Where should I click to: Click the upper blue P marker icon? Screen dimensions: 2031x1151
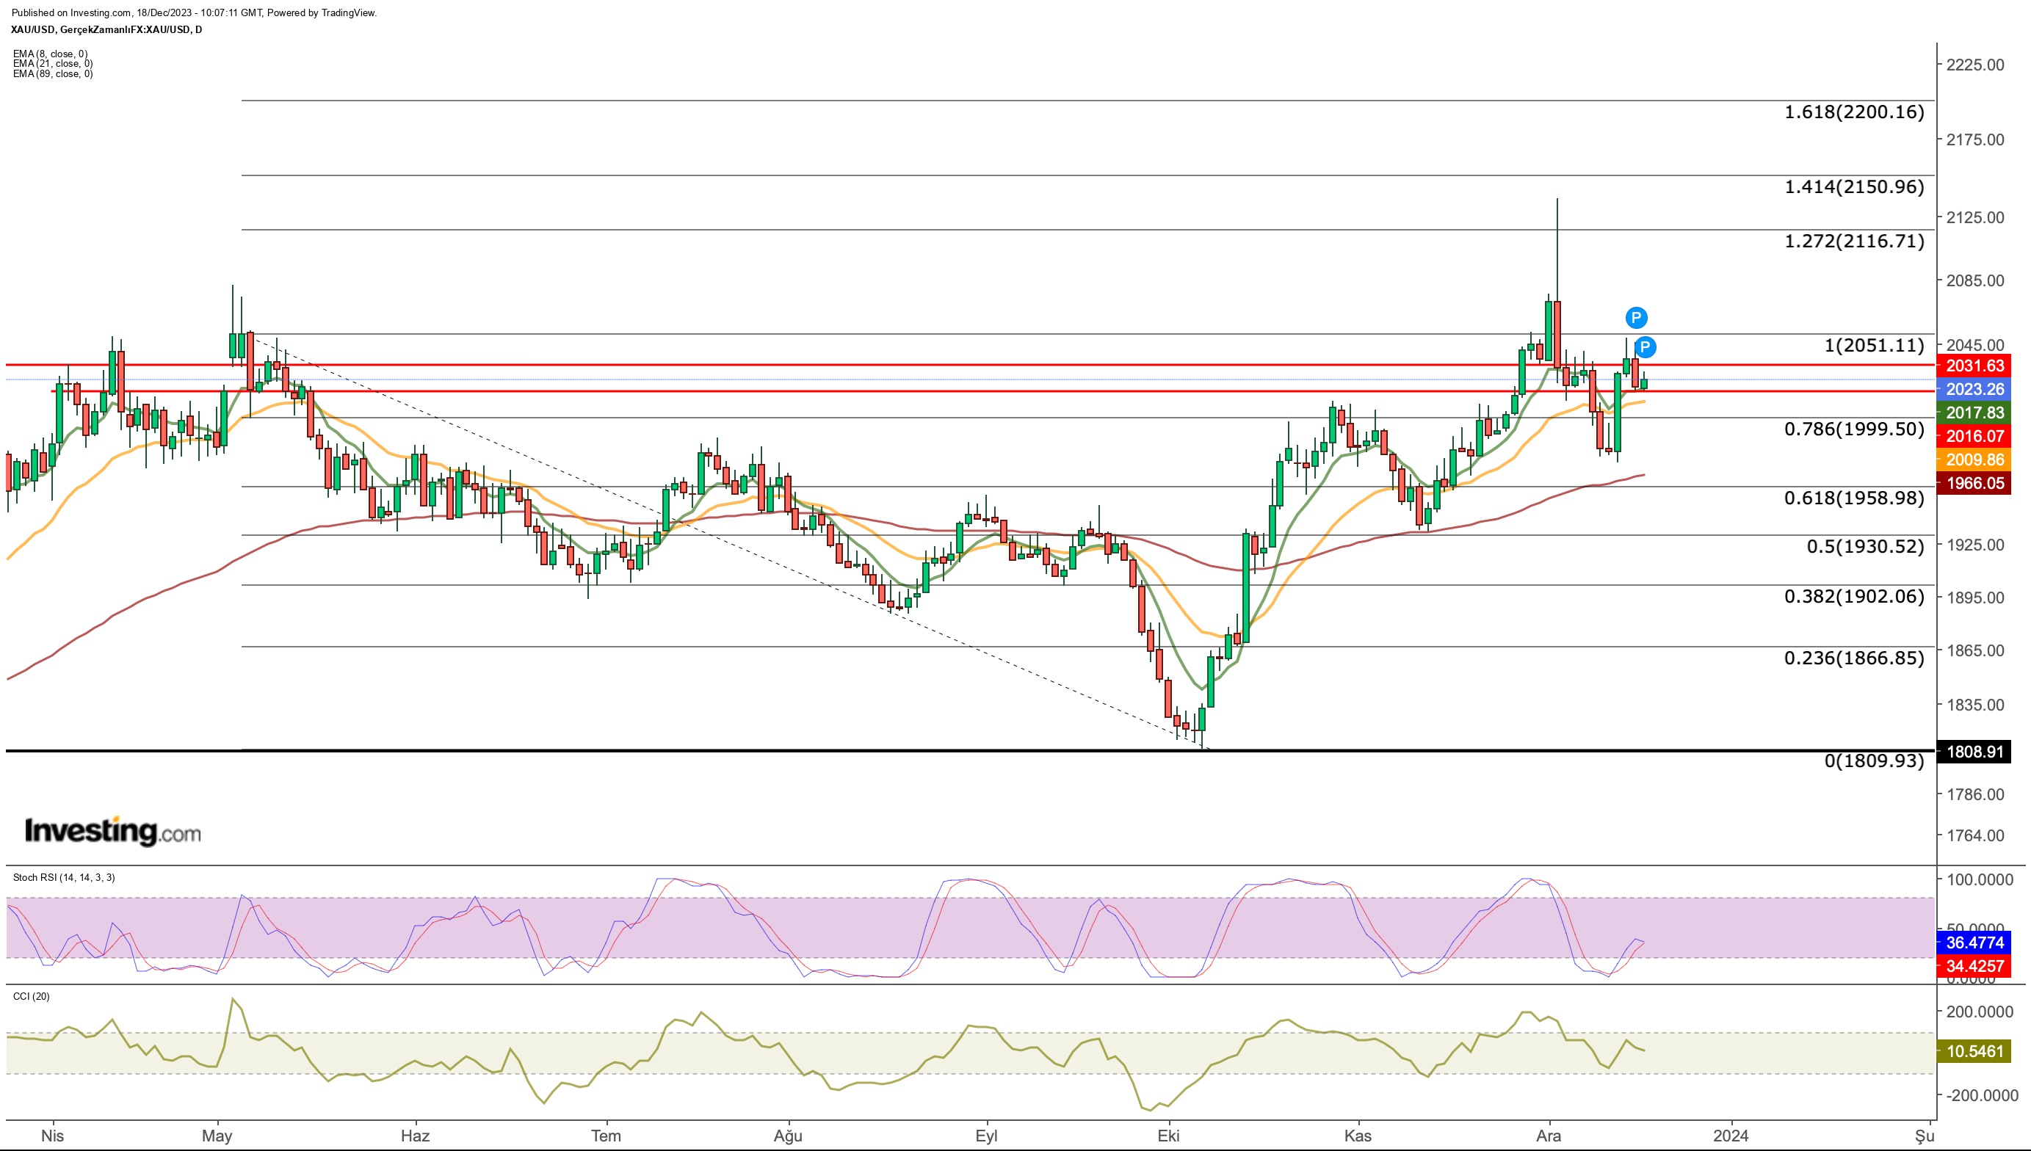click(x=1636, y=318)
